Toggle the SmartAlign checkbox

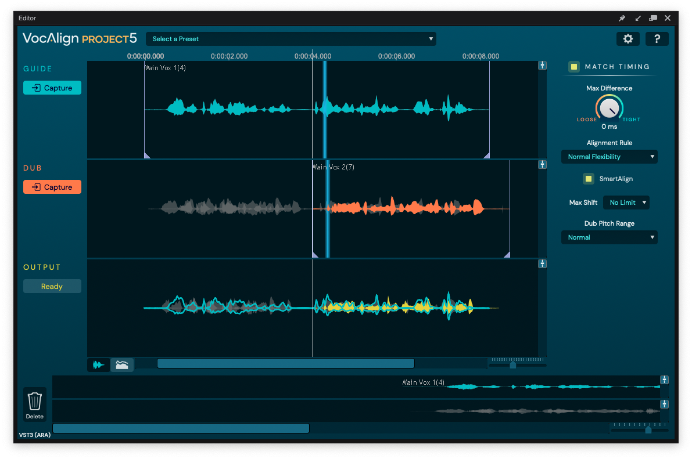(589, 179)
